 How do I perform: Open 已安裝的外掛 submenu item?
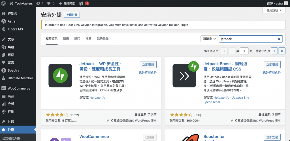pyautogui.click(x=11, y=138)
